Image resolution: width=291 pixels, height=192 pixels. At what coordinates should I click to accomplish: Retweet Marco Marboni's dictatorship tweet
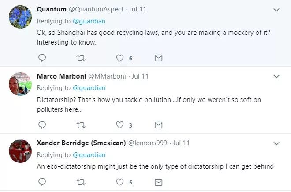point(81,125)
